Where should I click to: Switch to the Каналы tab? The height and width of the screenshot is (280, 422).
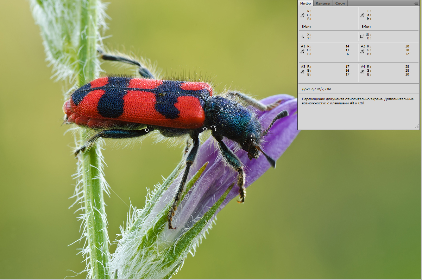click(323, 3)
